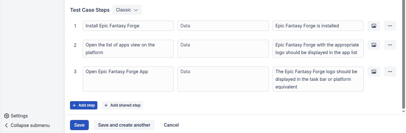Attach image to step 2
The width and height of the screenshot is (406, 133).
click(374, 45)
